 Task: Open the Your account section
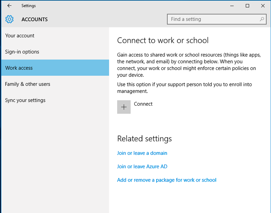point(20,36)
